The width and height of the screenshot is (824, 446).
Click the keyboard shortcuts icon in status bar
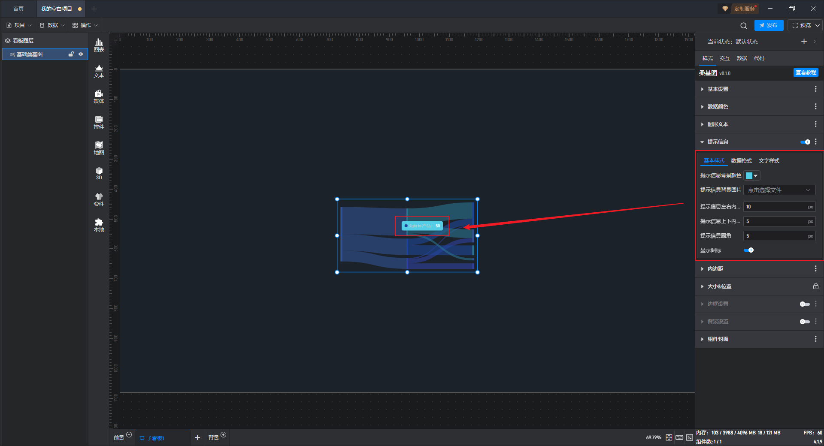[x=679, y=437]
